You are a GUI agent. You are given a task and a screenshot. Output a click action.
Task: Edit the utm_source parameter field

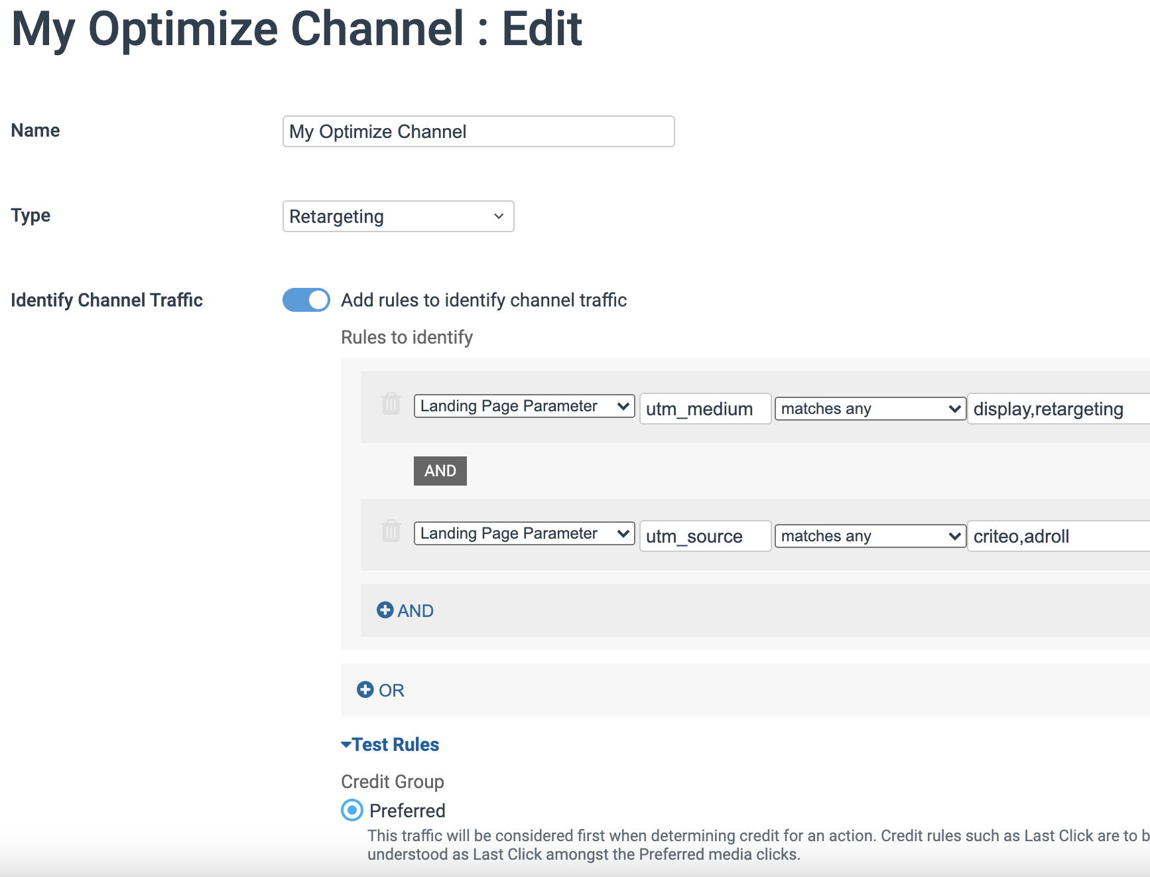(706, 536)
